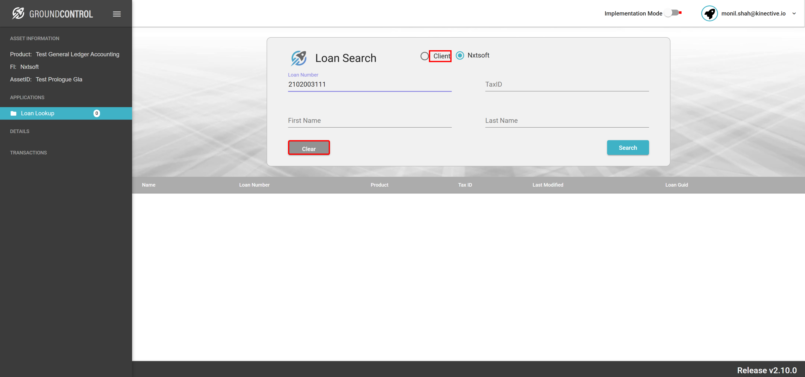Focus the Loan Number input field

coord(369,85)
